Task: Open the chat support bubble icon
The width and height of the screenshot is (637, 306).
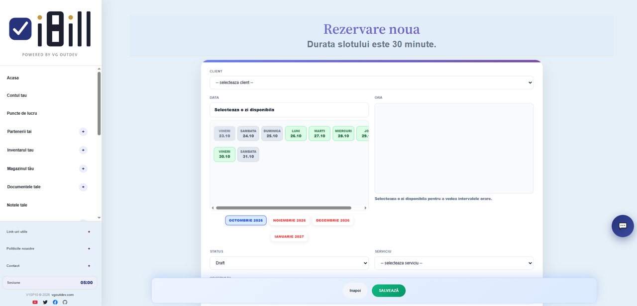Action: tap(623, 226)
